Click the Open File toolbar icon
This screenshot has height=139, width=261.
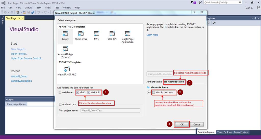(24, 12)
